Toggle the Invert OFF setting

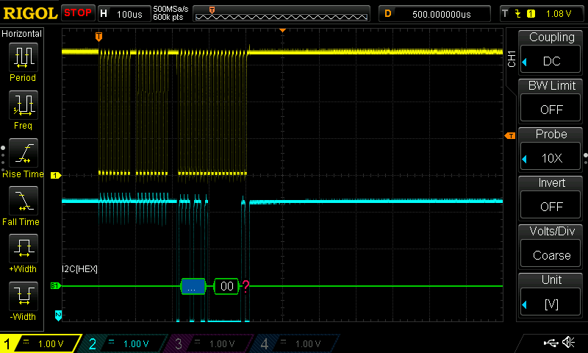pos(552,199)
